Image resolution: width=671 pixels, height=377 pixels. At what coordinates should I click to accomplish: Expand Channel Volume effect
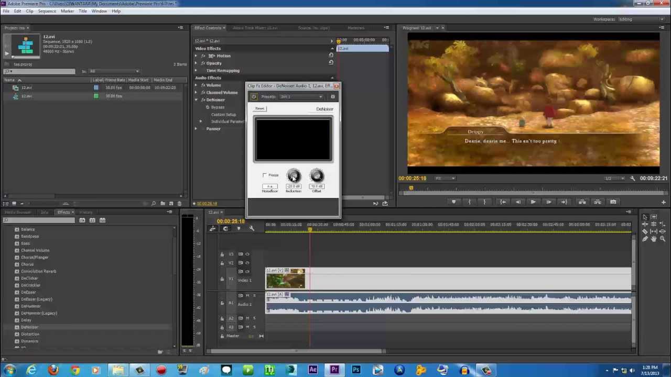point(197,92)
